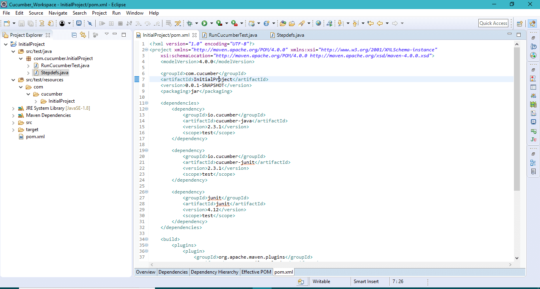Viewport: 540px width, 289px height.
Task: Click the Collapse All icon in Project Explorer
Action: (74, 35)
